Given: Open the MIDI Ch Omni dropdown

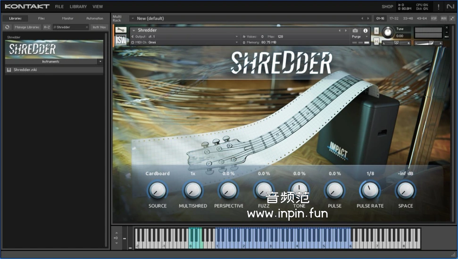Looking at the screenshot, I should click(x=237, y=42).
